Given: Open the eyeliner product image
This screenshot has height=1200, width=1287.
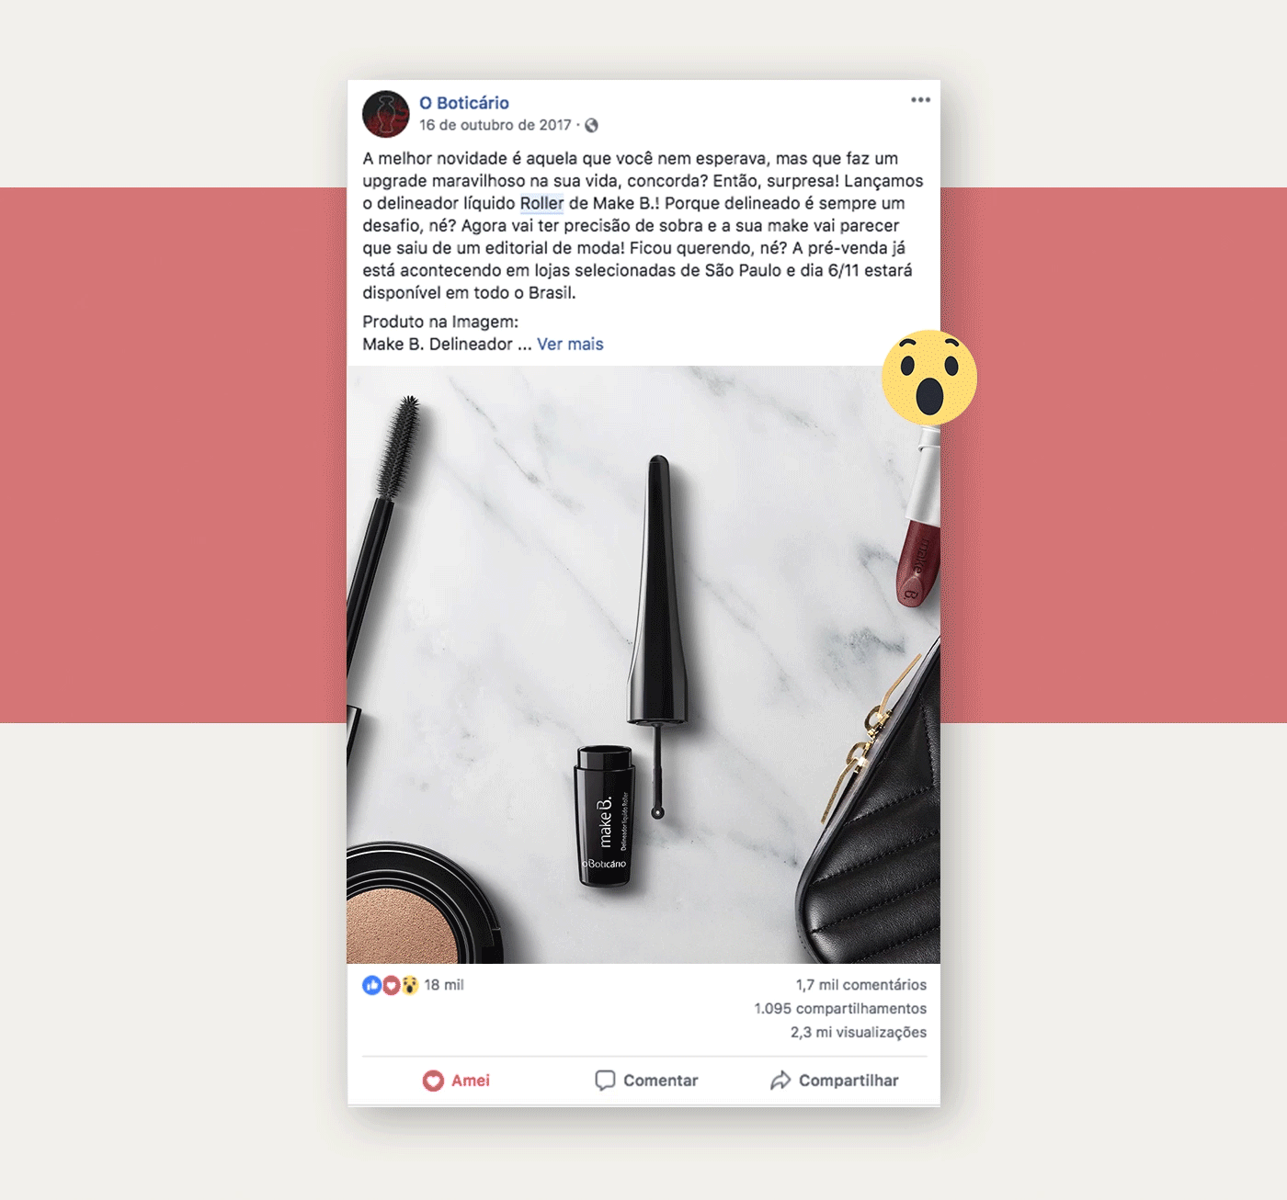Looking at the screenshot, I should click(x=643, y=664).
